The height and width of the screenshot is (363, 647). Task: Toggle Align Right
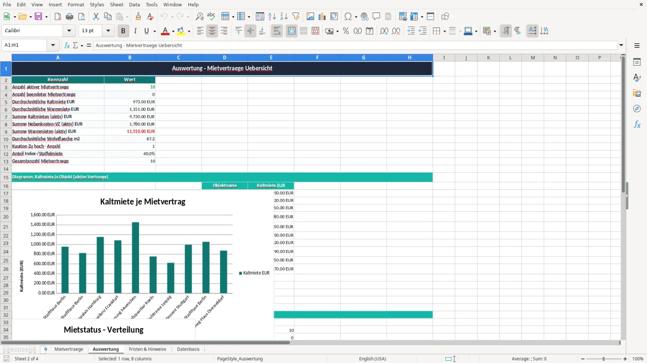224,31
